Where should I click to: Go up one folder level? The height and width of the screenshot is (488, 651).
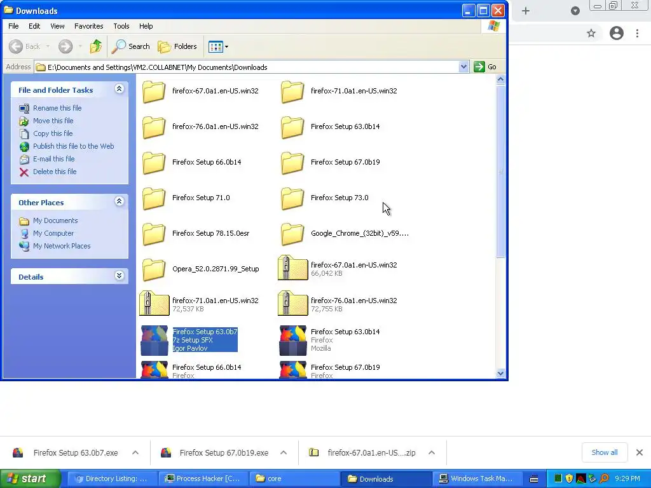[x=96, y=46]
